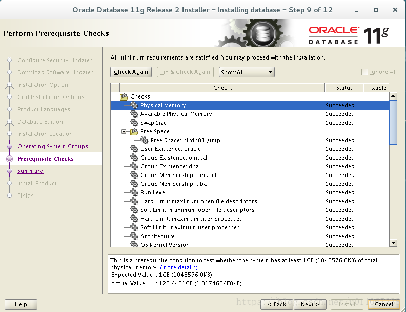Click gear icon for Soft Limit user processes
The width and height of the screenshot is (406, 312).
134,227
